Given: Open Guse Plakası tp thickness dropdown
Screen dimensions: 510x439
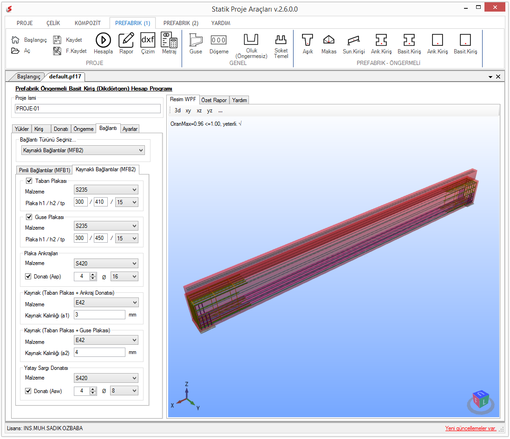Looking at the screenshot, I should (127, 238).
